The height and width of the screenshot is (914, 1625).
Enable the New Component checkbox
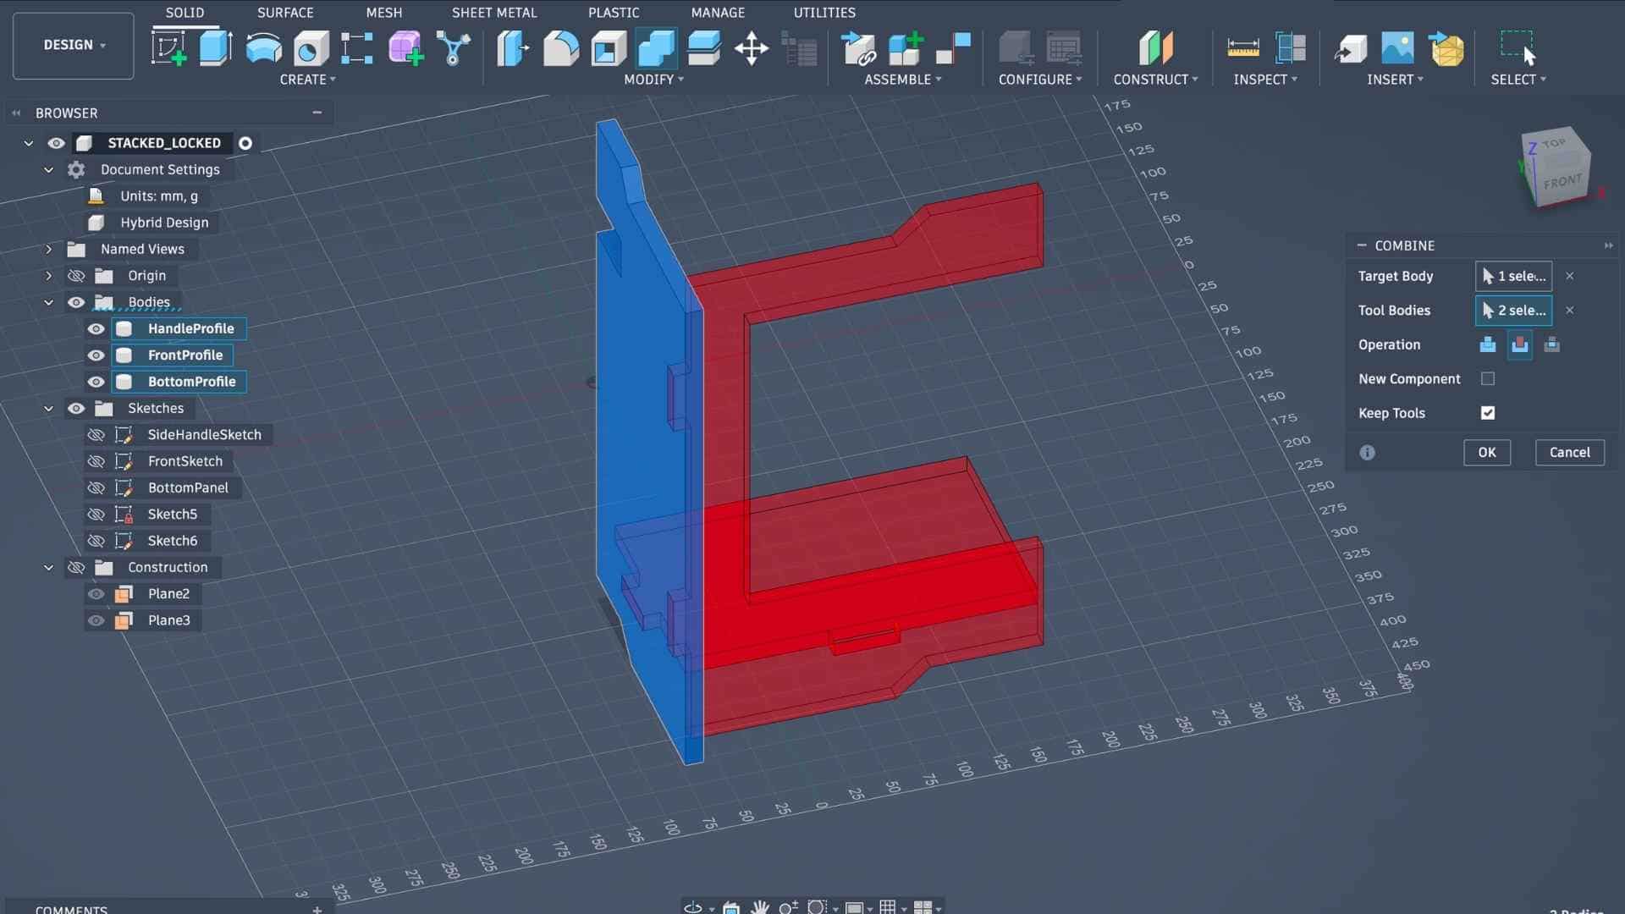tap(1488, 379)
